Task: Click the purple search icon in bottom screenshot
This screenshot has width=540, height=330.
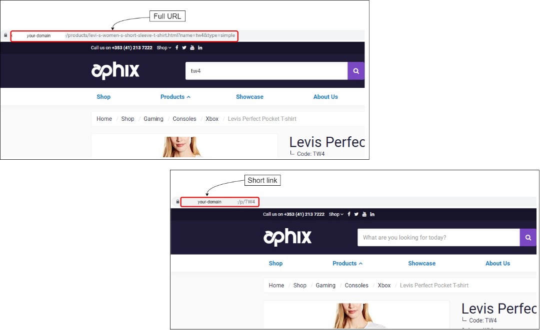Action: point(528,237)
